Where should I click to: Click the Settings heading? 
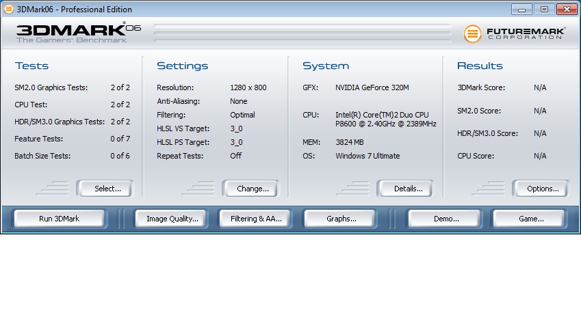182,66
